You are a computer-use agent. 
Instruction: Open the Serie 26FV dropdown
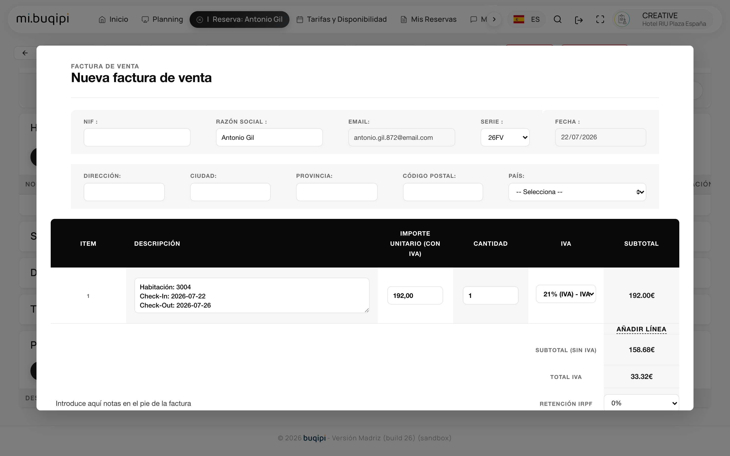tap(505, 138)
